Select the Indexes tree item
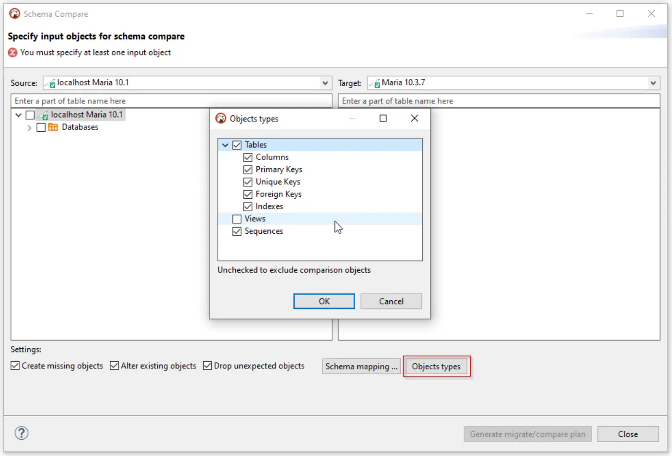This screenshot has height=456, width=672. coord(269,206)
